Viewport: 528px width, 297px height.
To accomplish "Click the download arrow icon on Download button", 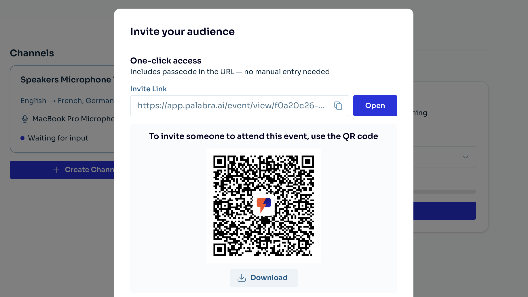I will (x=242, y=278).
